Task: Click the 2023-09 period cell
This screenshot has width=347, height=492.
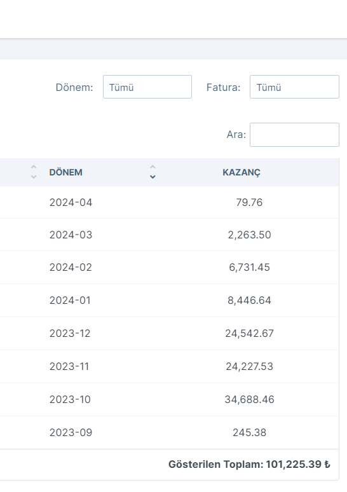Action: pyautogui.click(x=71, y=432)
